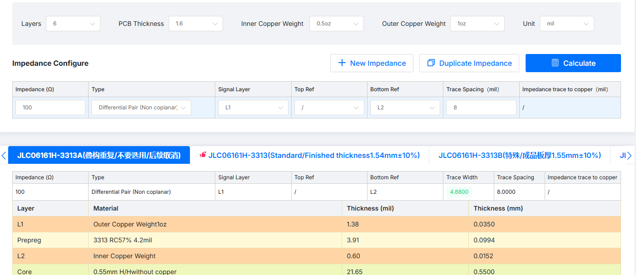This screenshot has width=636, height=275.
Task: Open the Top Ref dropdown
Action: (329, 108)
